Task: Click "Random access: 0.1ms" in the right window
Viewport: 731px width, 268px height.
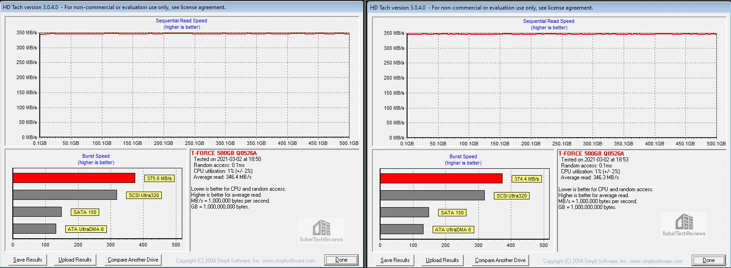Action: [587, 166]
